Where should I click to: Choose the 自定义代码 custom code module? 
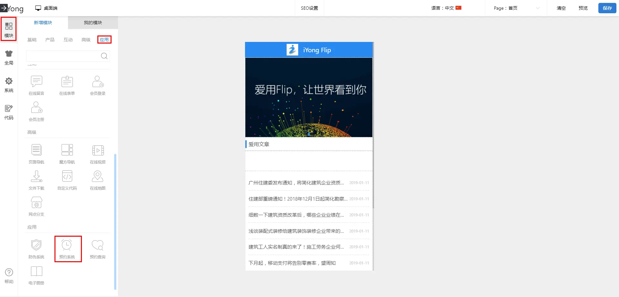tap(67, 177)
